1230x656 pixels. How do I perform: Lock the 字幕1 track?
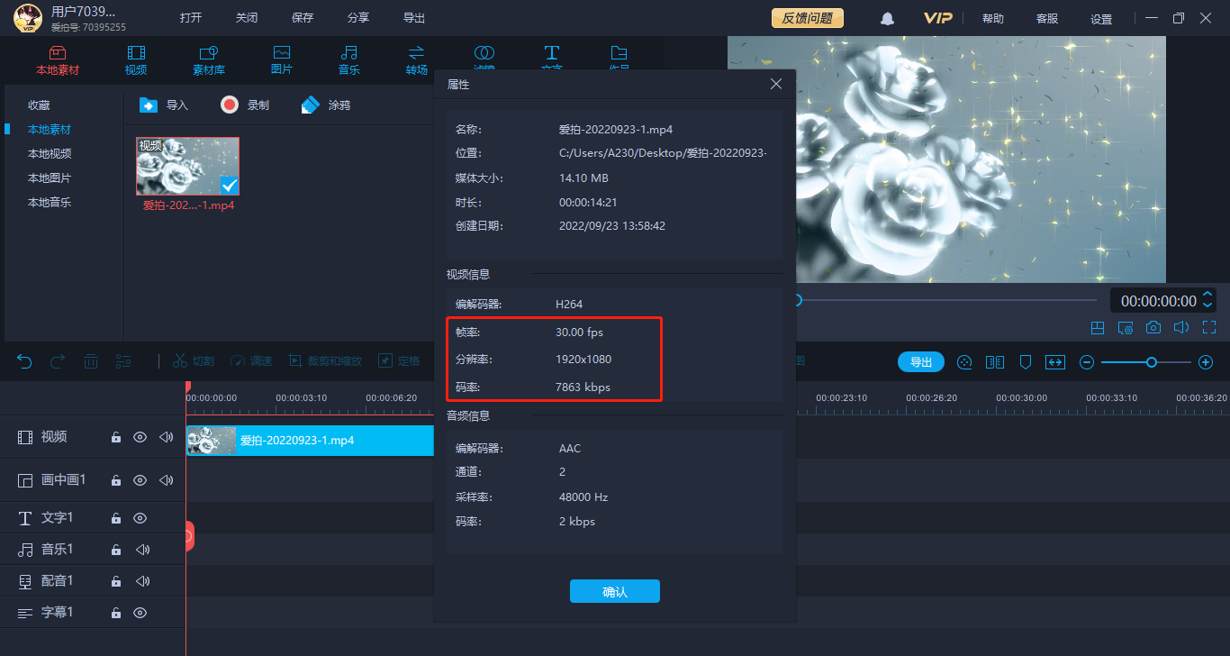115,613
